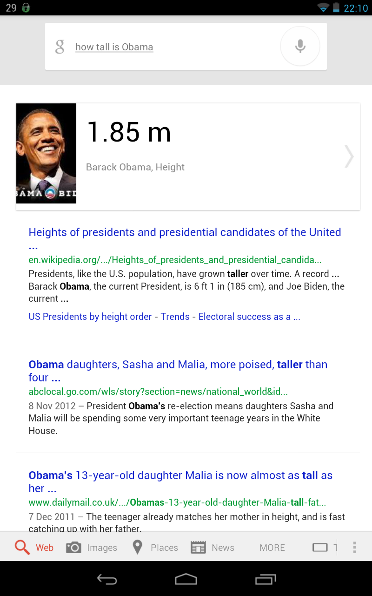Expand the height card using right chevron
This screenshot has width=372, height=596.
349,156
